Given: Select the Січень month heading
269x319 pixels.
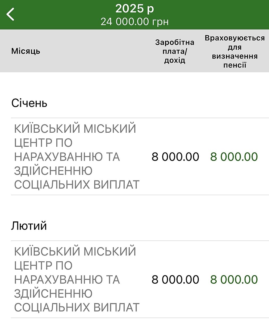Looking at the screenshot, I should click(29, 103).
